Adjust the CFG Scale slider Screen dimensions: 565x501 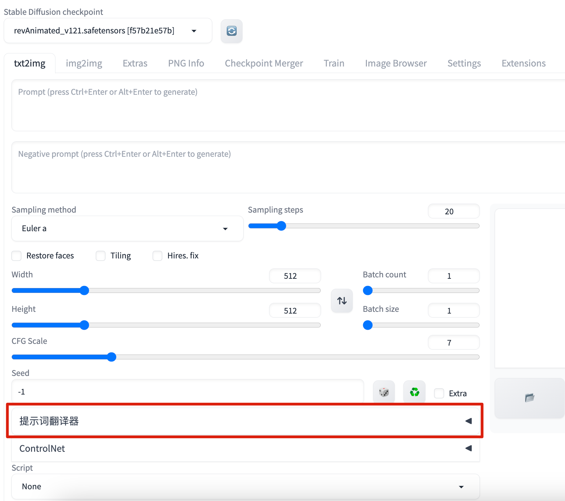point(246,357)
